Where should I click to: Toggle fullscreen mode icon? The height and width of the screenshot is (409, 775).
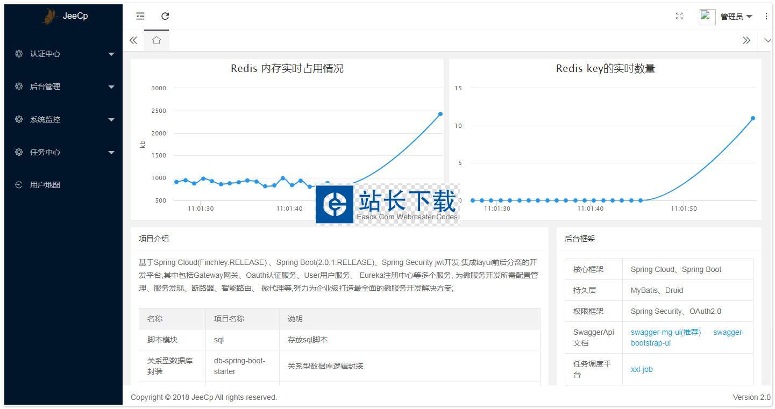tap(679, 16)
